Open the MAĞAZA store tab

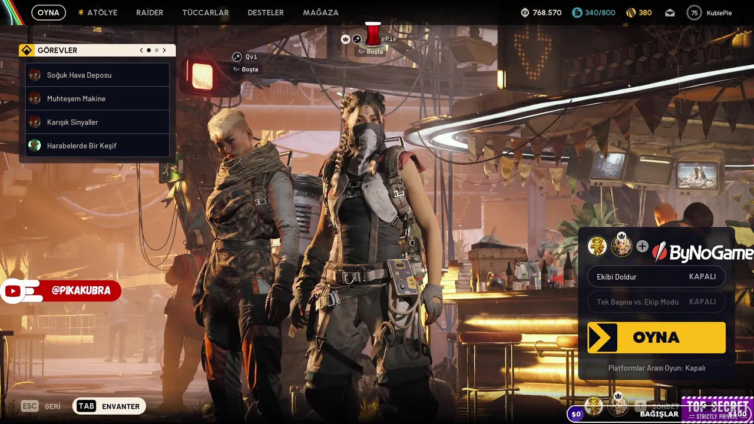coord(320,12)
